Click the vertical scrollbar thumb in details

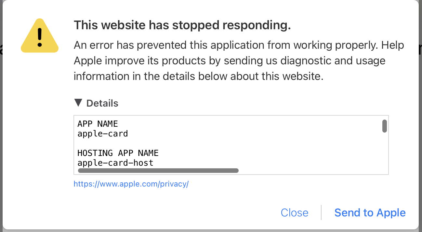pos(384,126)
